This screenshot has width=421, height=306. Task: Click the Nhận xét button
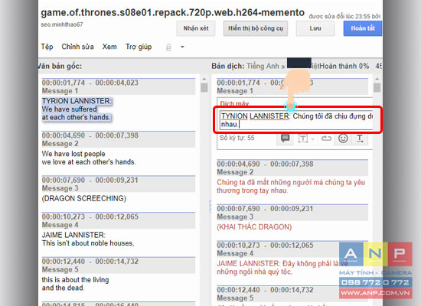point(196,28)
